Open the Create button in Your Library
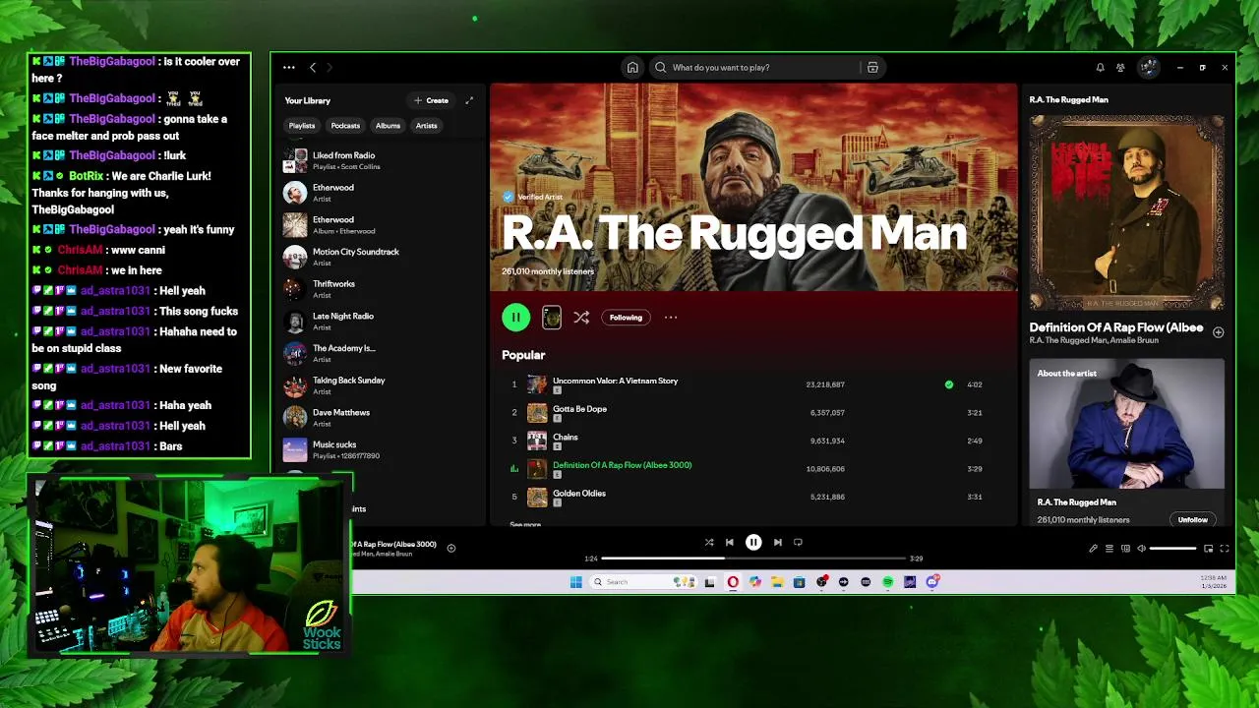 pos(432,100)
